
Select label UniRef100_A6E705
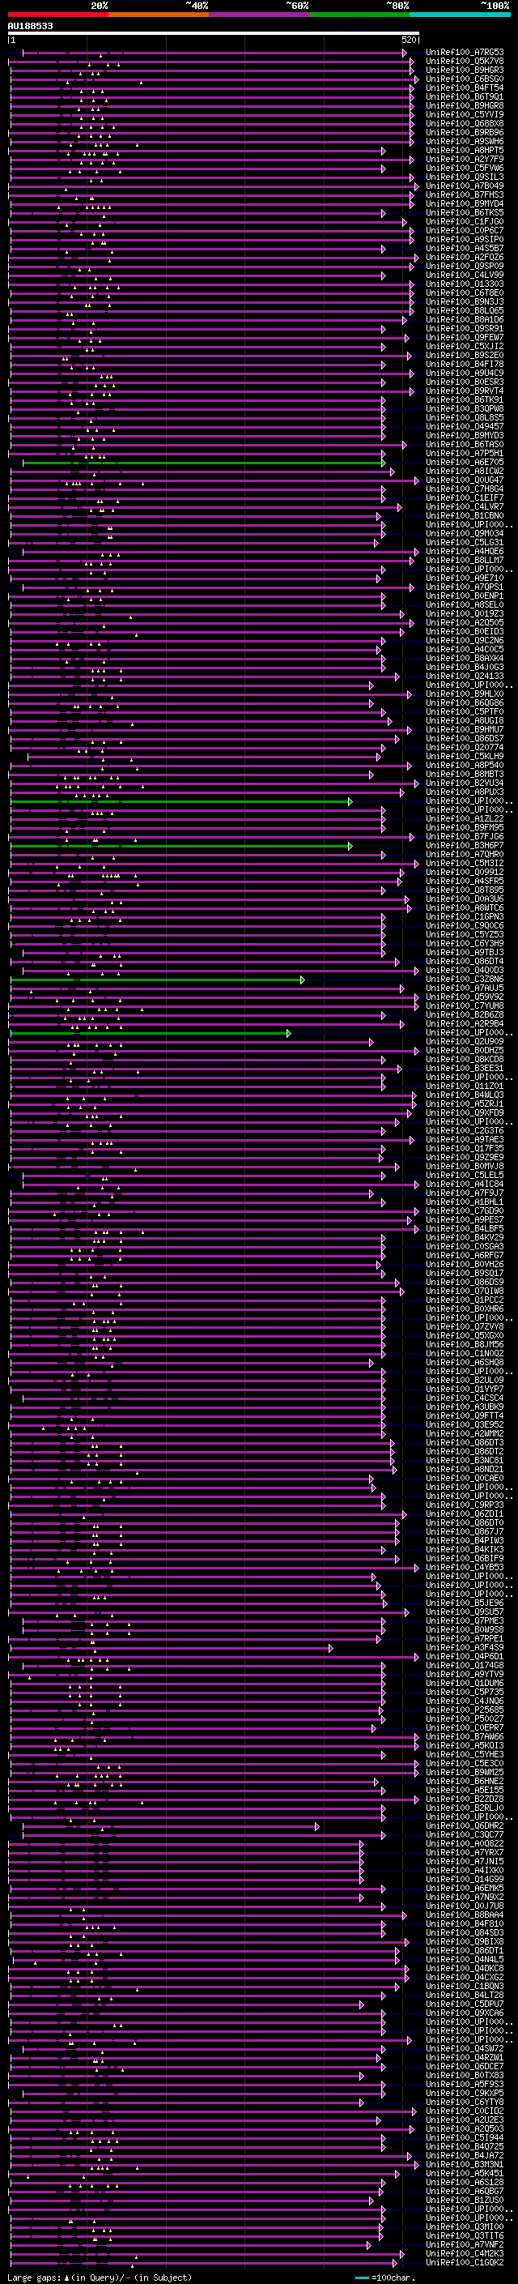(x=465, y=463)
